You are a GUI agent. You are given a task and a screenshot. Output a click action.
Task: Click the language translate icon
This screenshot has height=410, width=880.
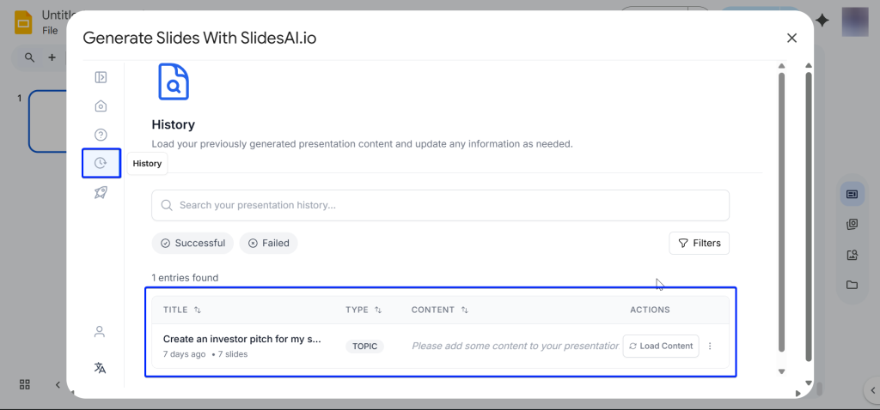point(101,368)
